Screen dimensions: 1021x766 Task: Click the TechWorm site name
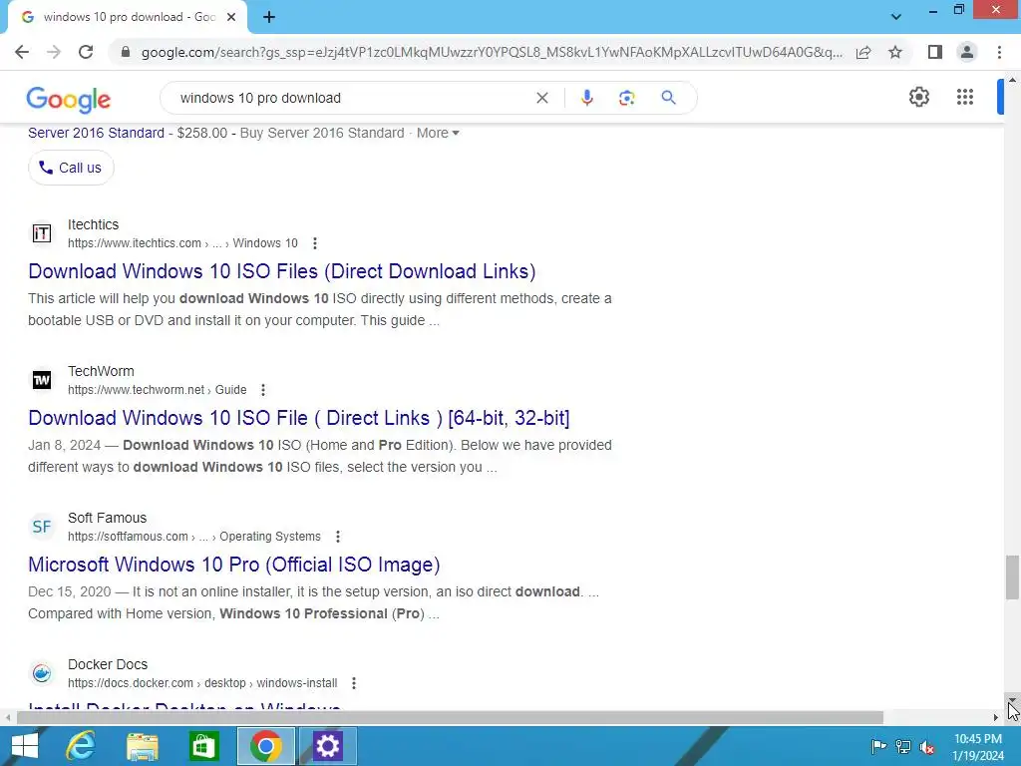click(101, 371)
